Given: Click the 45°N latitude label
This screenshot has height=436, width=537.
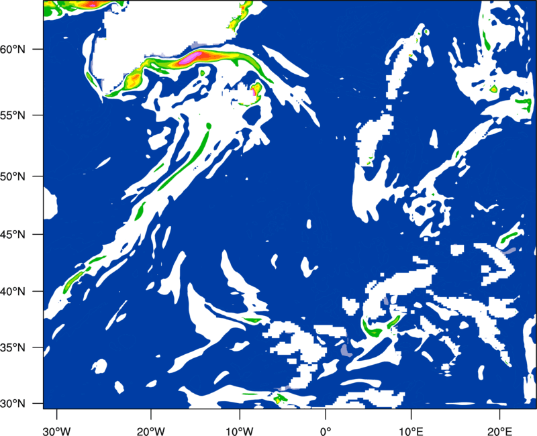Looking at the screenshot, I should pyautogui.click(x=13, y=235).
